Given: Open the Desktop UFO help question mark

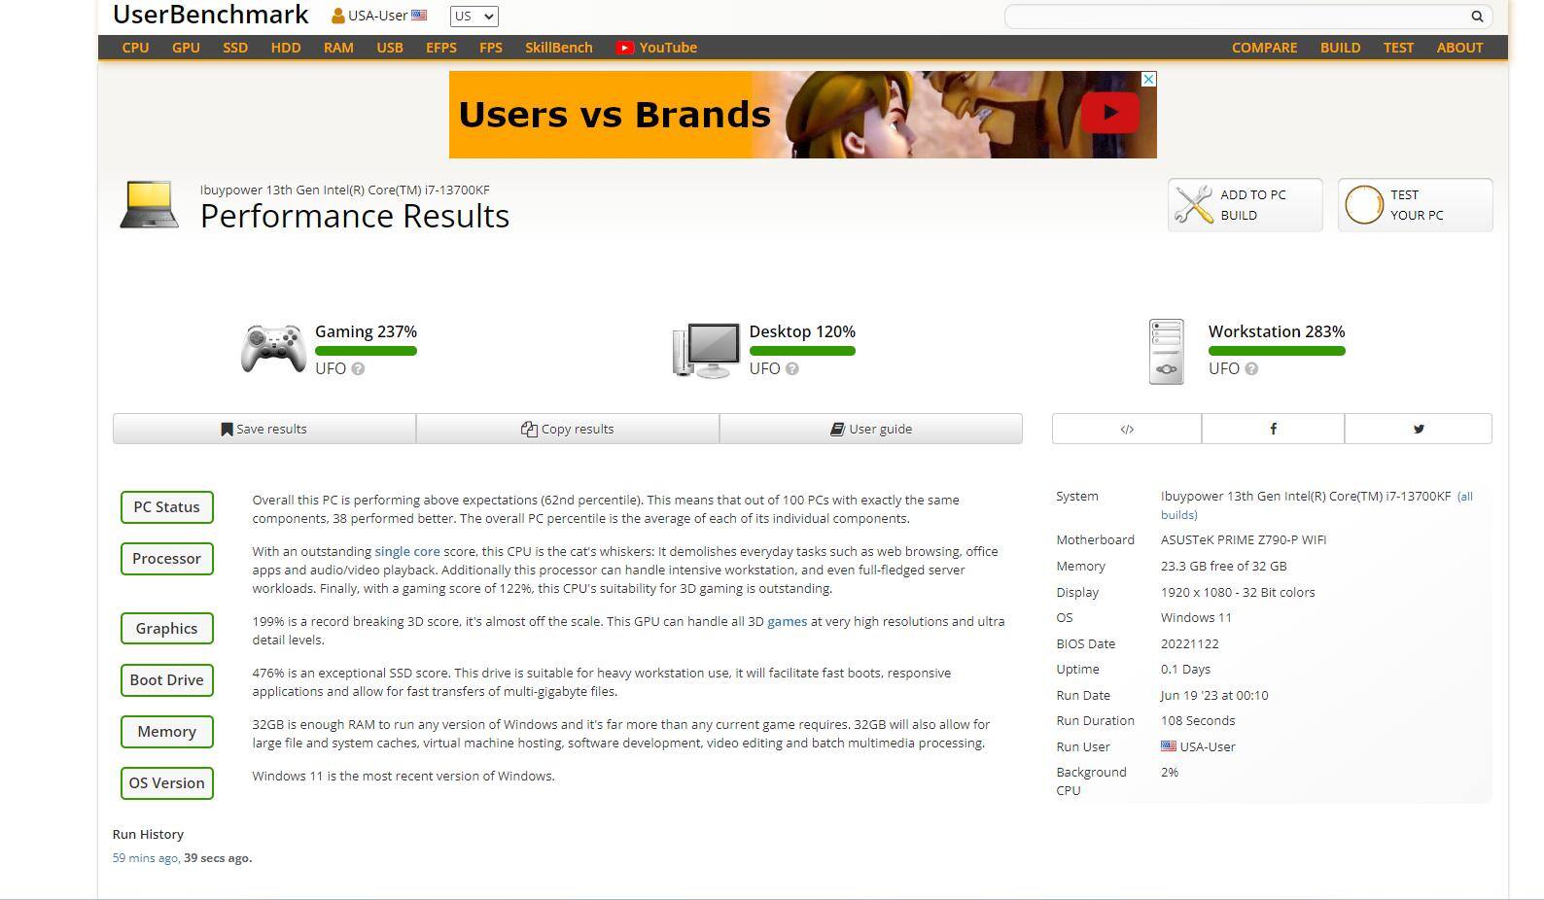Looking at the screenshot, I should coord(791,368).
